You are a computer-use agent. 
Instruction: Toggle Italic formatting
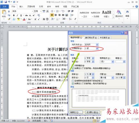(x=17, y=15)
